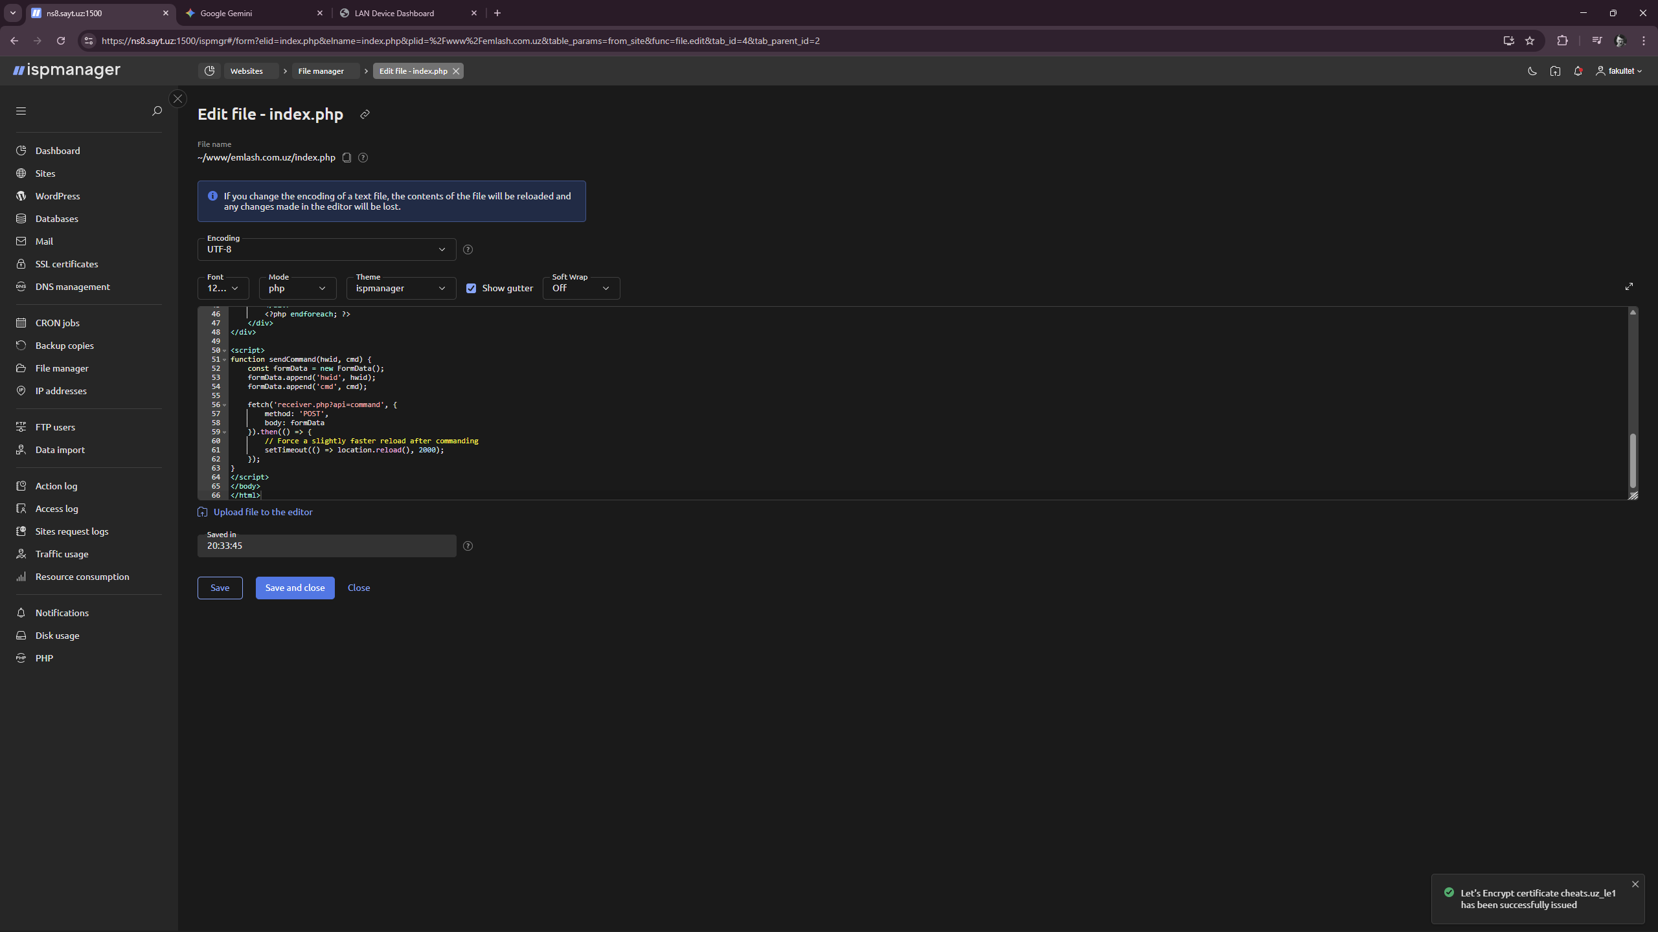Open the editor Mode dropdown set to php
The height and width of the screenshot is (932, 1658).
click(x=297, y=288)
